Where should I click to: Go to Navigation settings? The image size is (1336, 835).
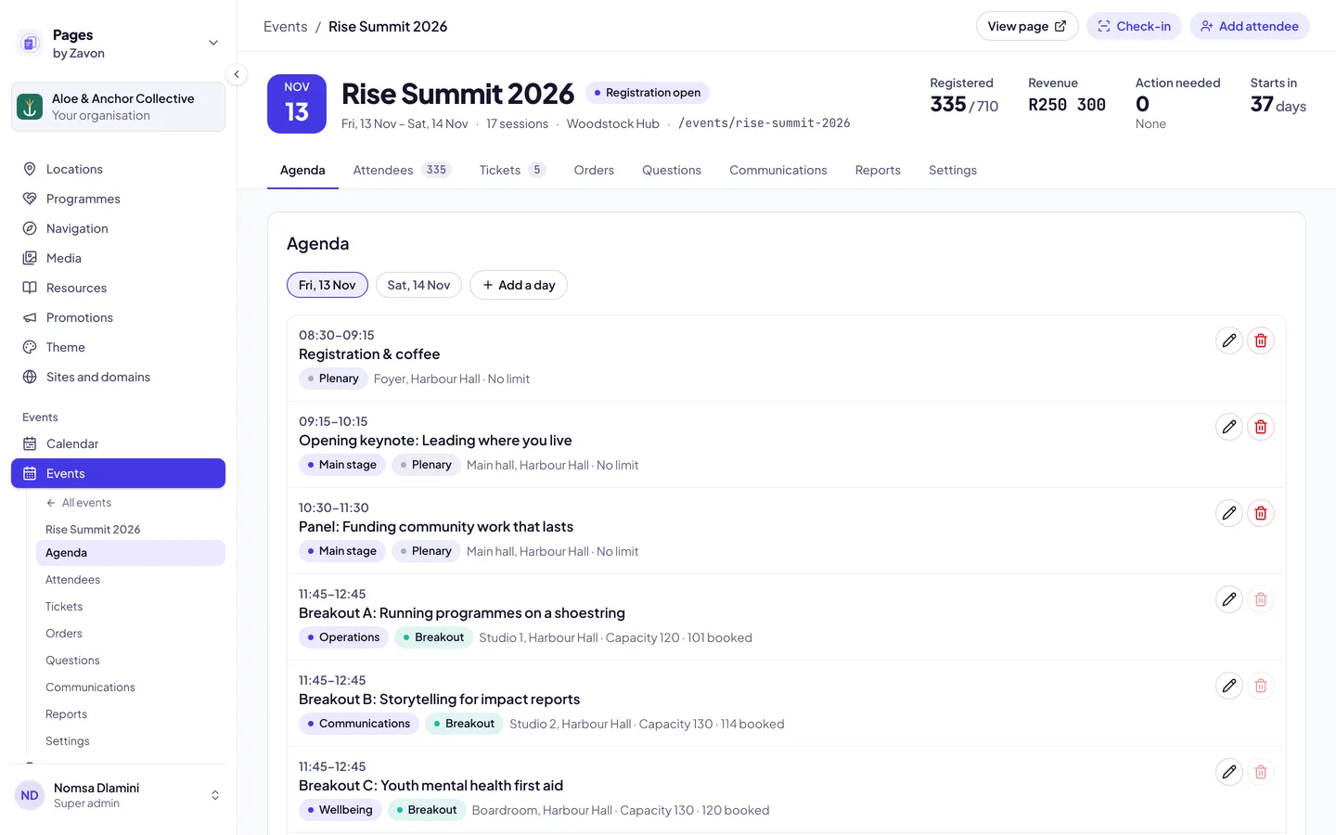coord(118,228)
